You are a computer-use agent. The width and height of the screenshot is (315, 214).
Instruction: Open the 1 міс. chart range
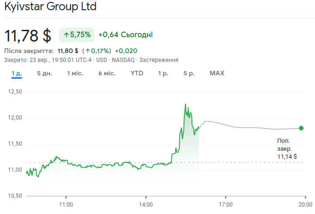(x=75, y=74)
